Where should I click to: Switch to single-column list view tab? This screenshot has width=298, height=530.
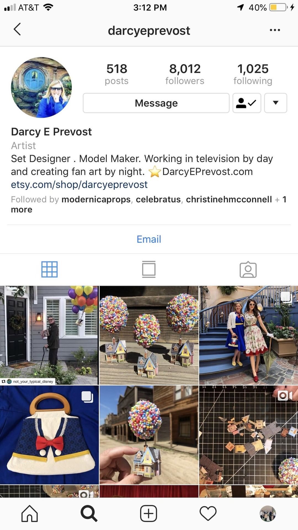tap(149, 269)
